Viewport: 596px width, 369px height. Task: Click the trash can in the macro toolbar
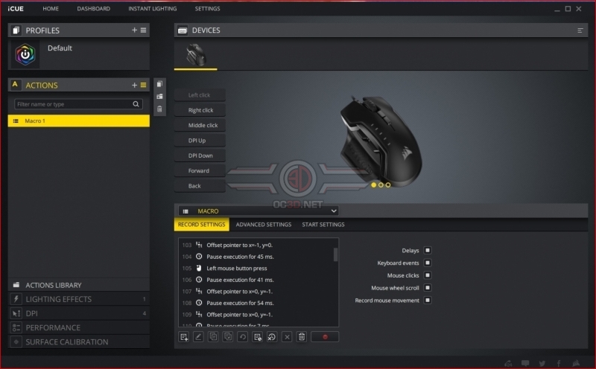(x=302, y=337)
